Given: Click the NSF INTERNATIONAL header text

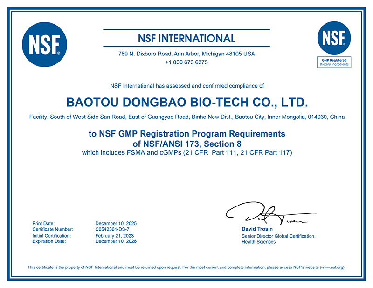Looking at the screenshot, I should tap(186, 39).
